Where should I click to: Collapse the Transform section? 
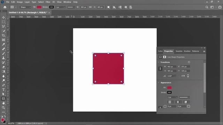click(159, 62)
